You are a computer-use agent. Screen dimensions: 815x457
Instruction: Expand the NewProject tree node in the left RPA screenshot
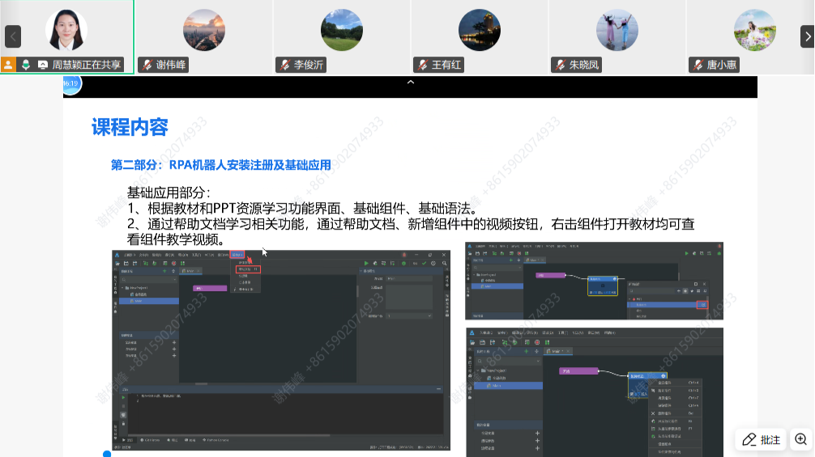tap(122, 287)
